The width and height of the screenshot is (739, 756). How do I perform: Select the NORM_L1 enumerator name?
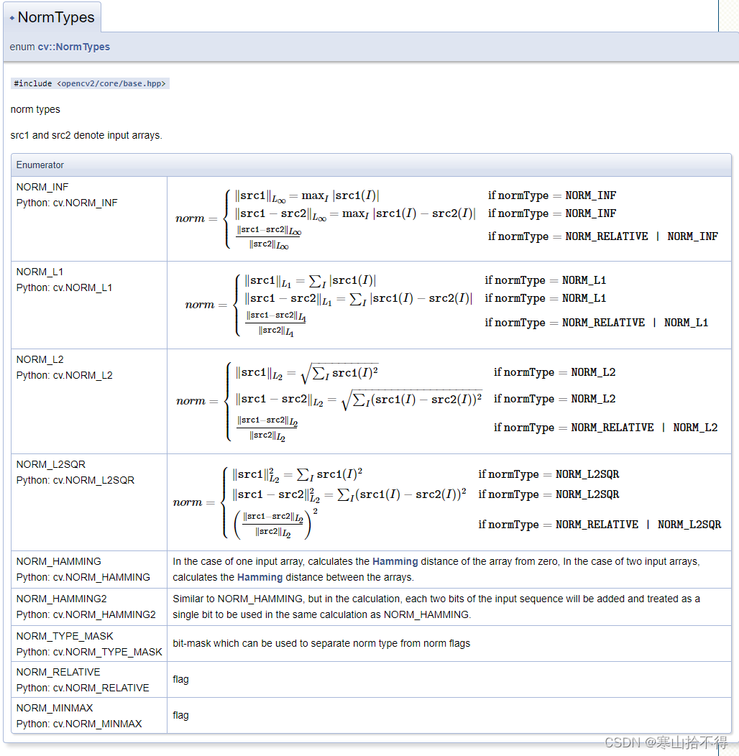(x=40, y=272)
